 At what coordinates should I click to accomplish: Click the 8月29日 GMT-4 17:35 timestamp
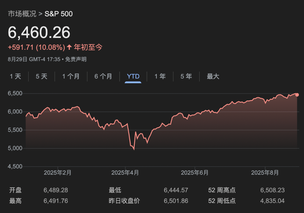click(x=34, y=59)
